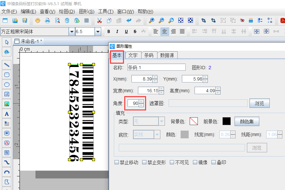285x190 pixels.
Task: Open the 帮助(H) menu
Action: coord(145,12)
